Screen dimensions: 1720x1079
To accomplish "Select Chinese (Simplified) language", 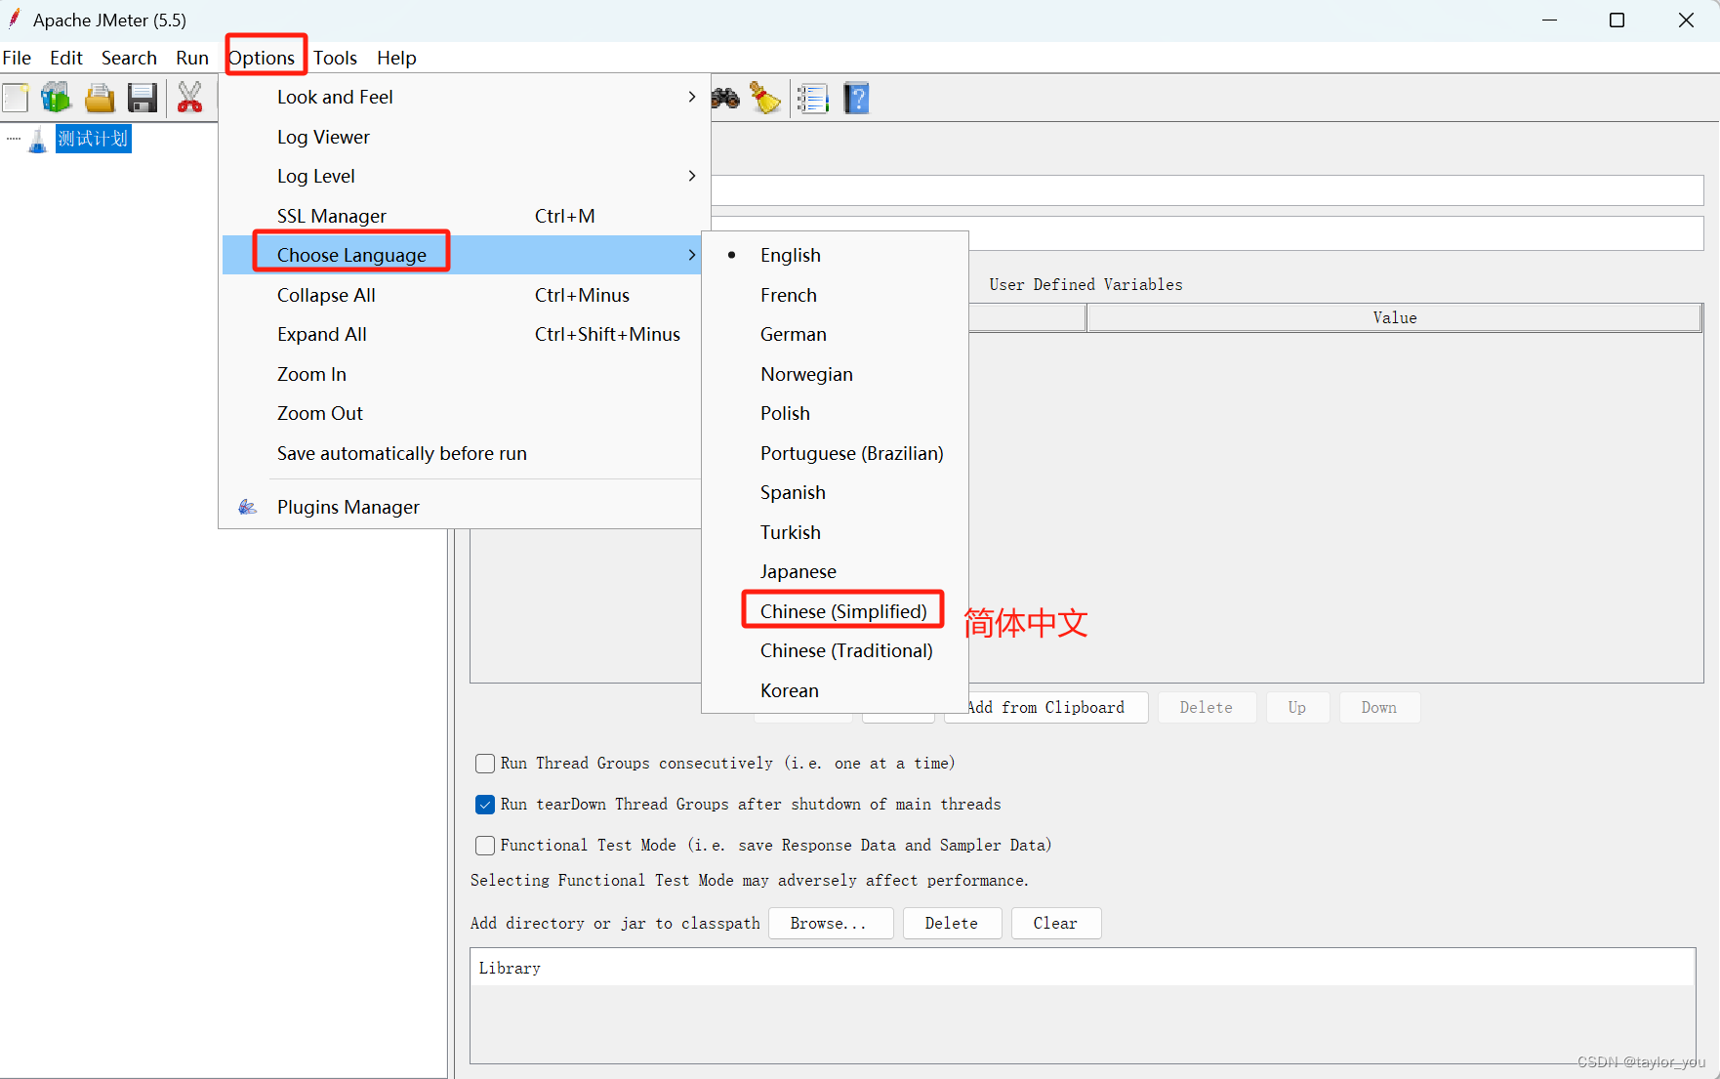I will tap(843, 611).
